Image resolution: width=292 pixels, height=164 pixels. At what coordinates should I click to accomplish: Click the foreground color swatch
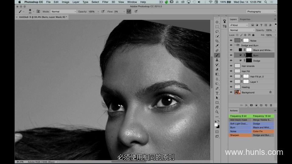point(216,125)
